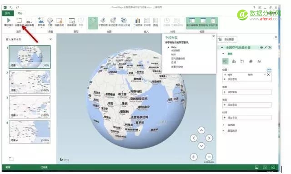The width and height of the screenshot is (291, 174).
Task: Collapse the Data (数据) section
Action: (223, 54)
